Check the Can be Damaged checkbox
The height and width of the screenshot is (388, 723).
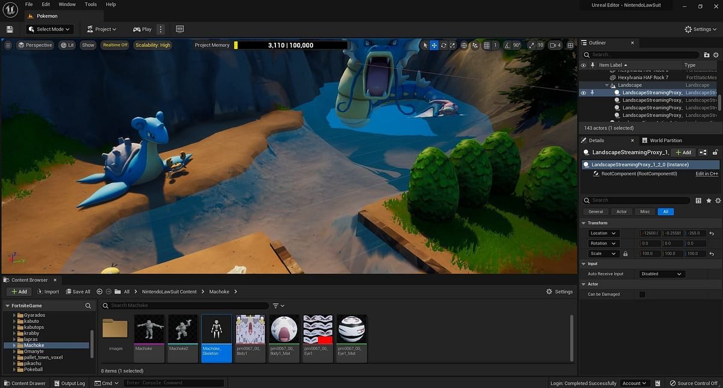point(642,294)
